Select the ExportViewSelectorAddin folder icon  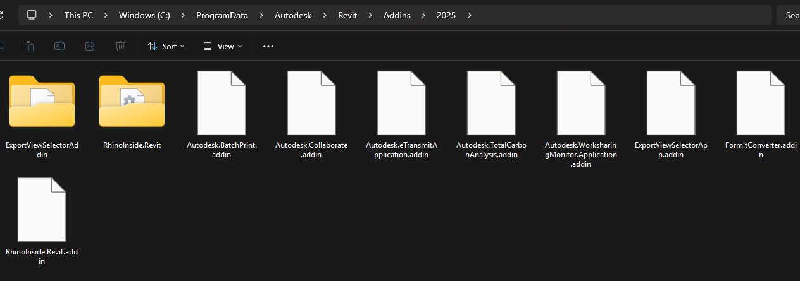(42, 101)
